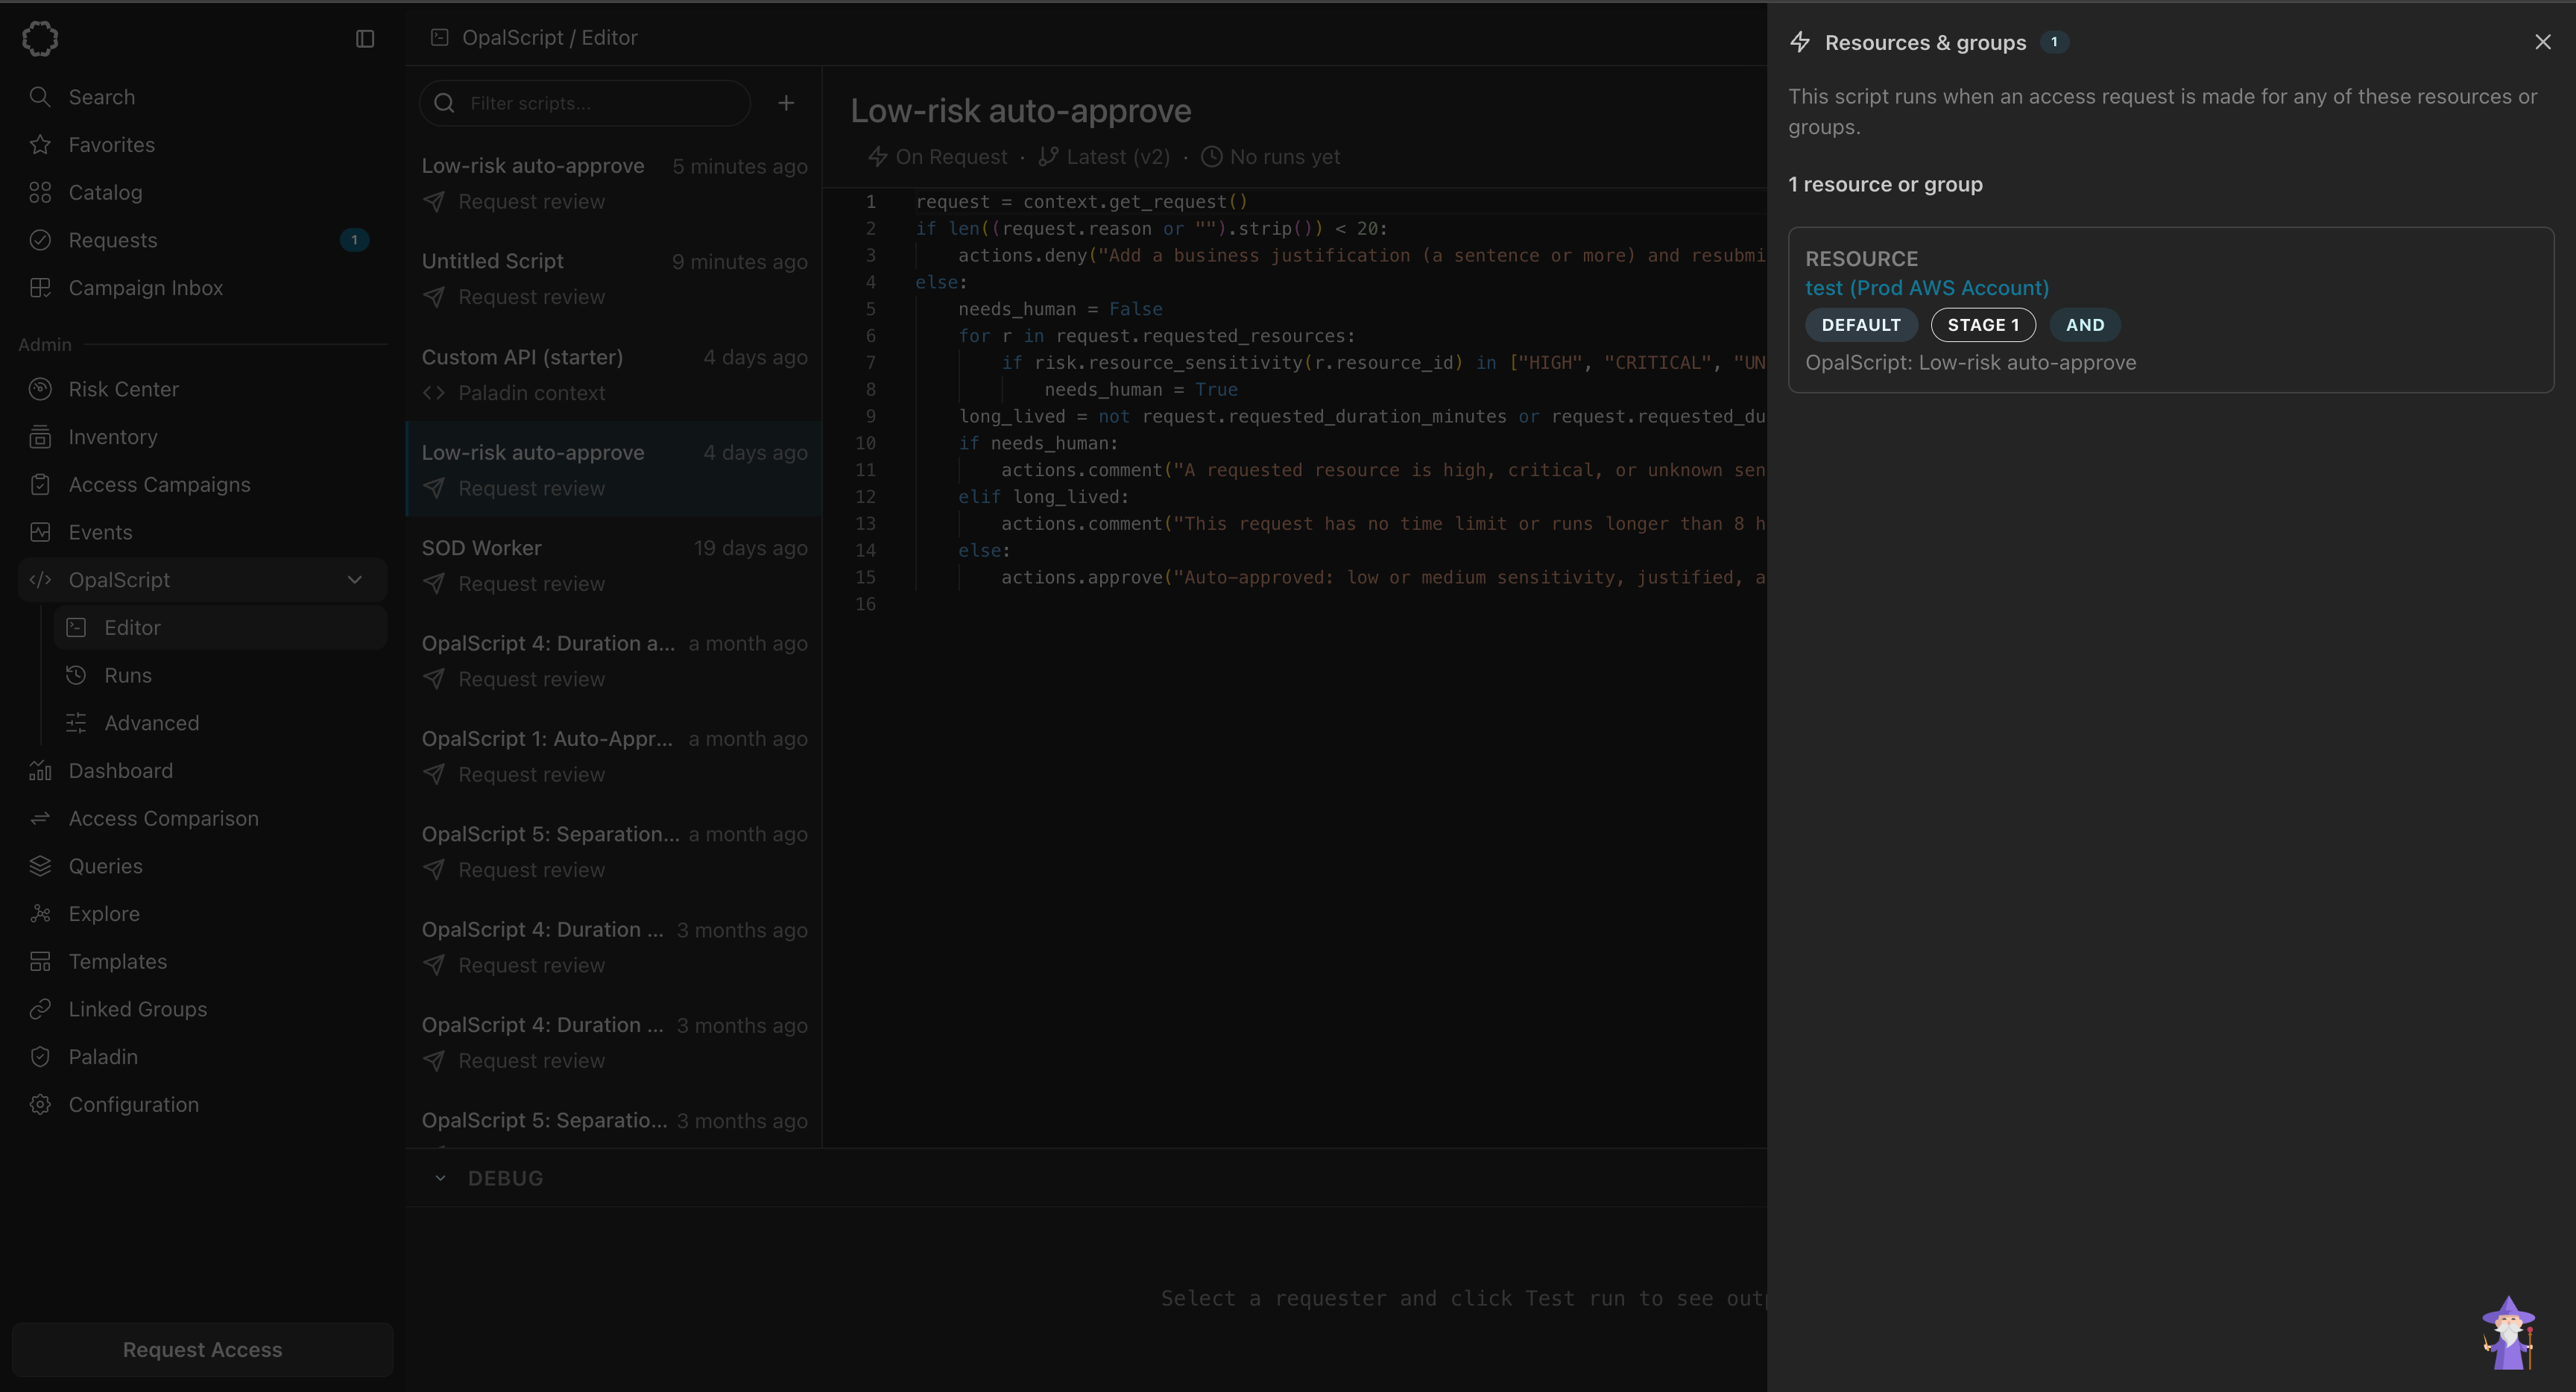This screenshot has height=1392, width=2576.
Task: Select OpalScript 4: Duration a... from a month ago
Action: pyautogui.click(x=614, y=661)
